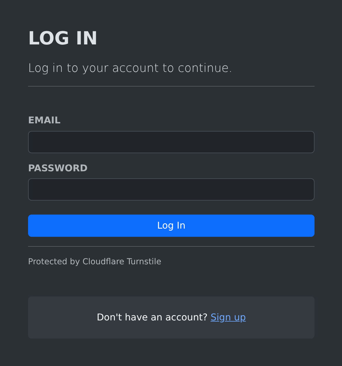Place cursor in the email address box
Screen dimensions: 342x366
click(171, 142)
